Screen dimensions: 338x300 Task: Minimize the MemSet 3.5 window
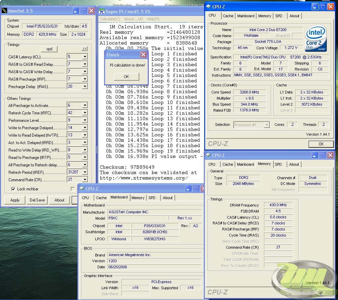coord(75,11)
